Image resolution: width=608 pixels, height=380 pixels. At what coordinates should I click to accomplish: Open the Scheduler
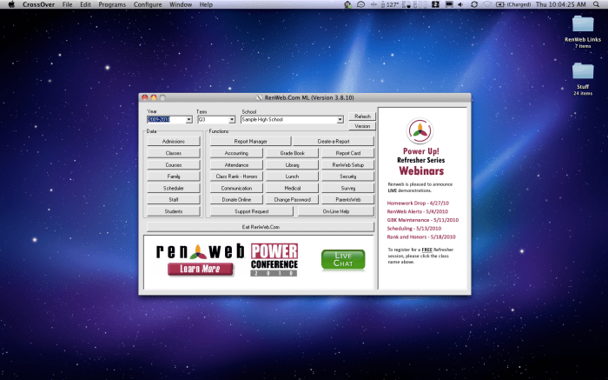[x=174, y=188]
